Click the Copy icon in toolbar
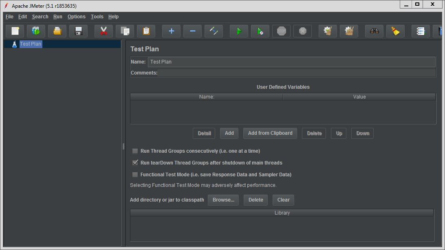The height and width of the screenshot is (250, 445). tap(125, 31)
